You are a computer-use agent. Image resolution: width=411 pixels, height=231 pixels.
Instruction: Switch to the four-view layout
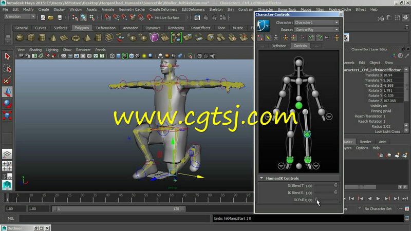[x=7, y=166]
